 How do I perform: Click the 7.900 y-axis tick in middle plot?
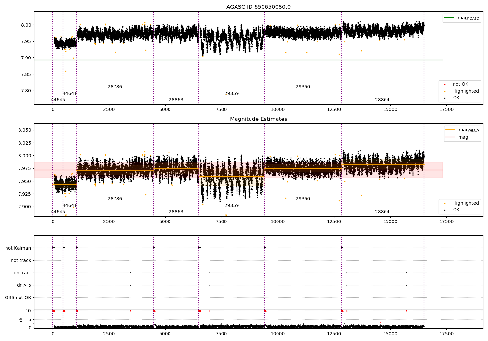tap(25, 207)
